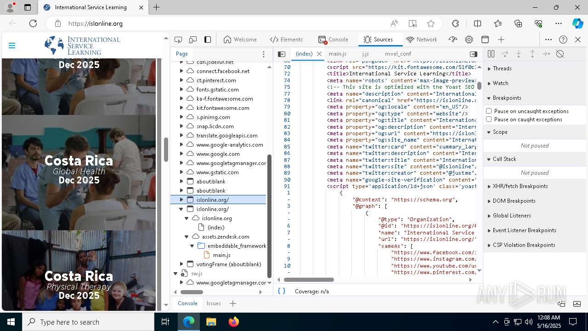Click Step out of current function

(x=532, y=54)
